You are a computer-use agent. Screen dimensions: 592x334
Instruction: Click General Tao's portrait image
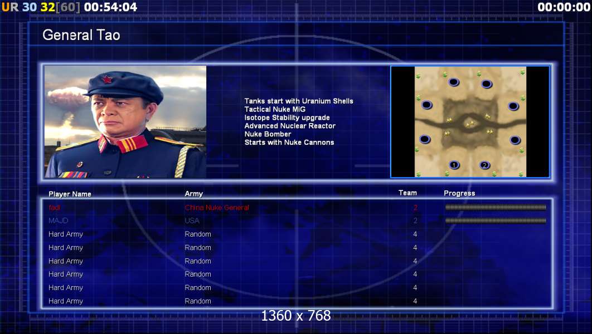(x=125, y=121)
